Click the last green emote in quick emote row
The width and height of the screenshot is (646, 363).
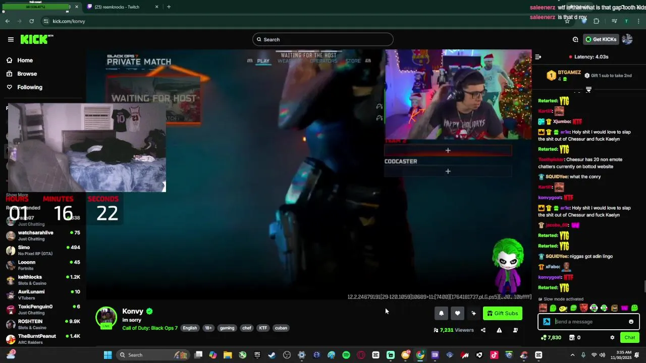click(634, 308)
